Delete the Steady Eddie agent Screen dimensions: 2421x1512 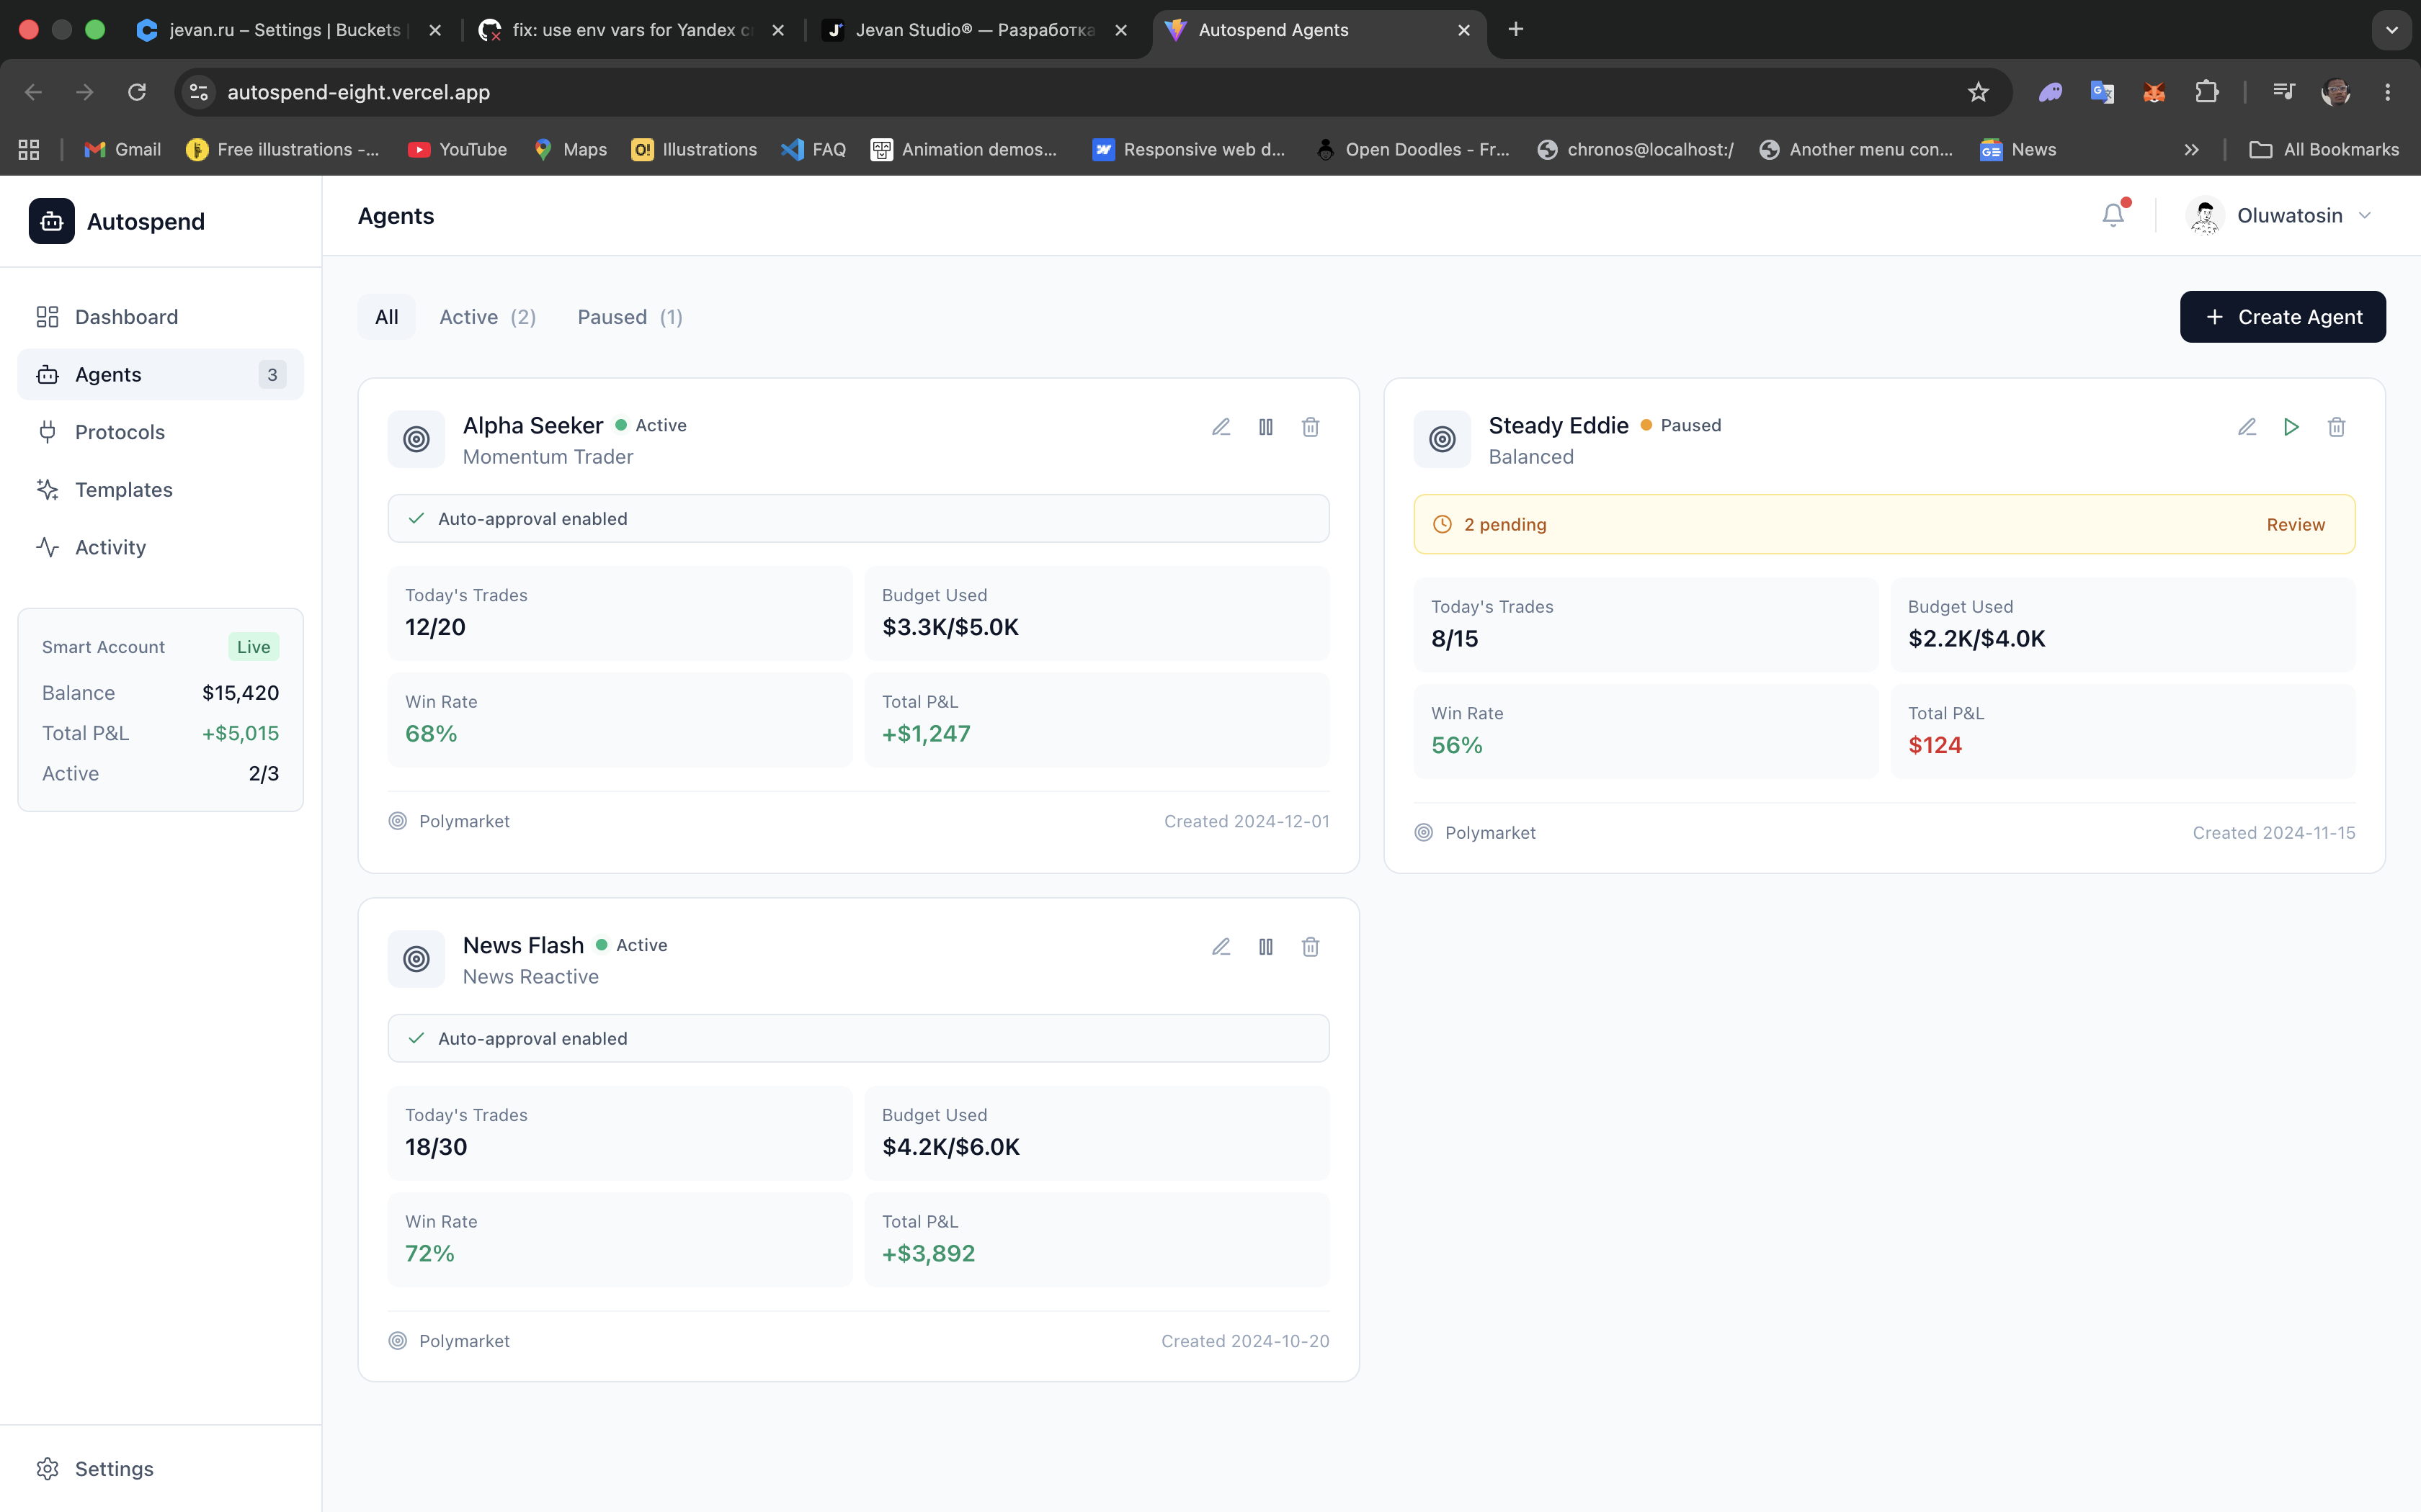(x=2336, y=427)
